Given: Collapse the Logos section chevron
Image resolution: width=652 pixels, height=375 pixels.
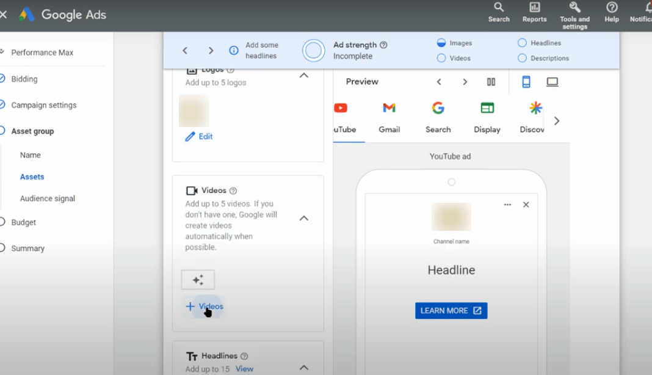Looking at the screenshot, I should pyautogui.click(x=304, y=76).
